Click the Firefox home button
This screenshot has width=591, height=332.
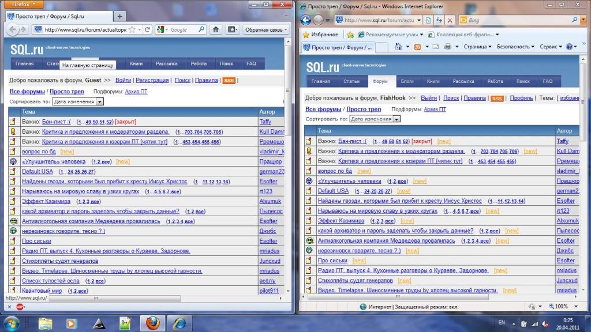[216, 29]
